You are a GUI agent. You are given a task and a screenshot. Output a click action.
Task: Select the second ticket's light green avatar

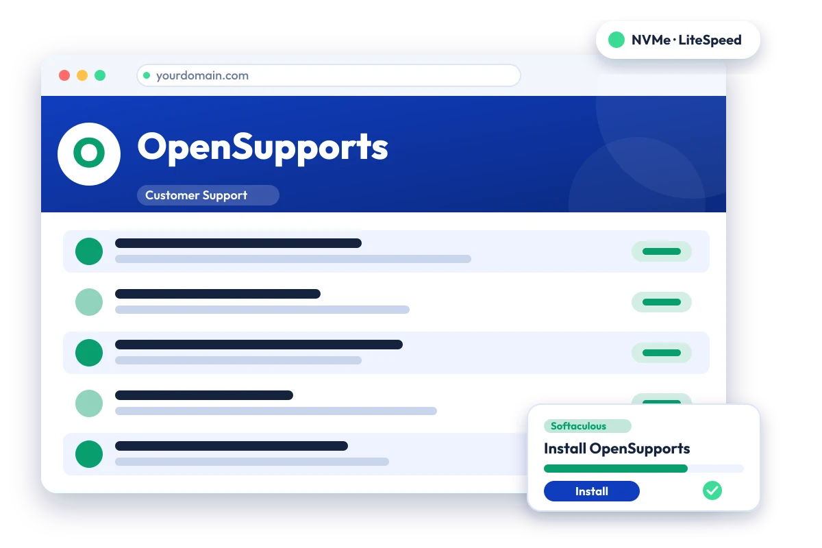(89, 302)
